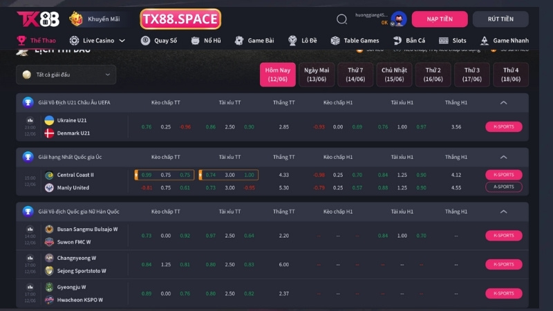Click the NẠP TIỀN deposit button
This screenshot has width=553, height=311.
point(440,19)
